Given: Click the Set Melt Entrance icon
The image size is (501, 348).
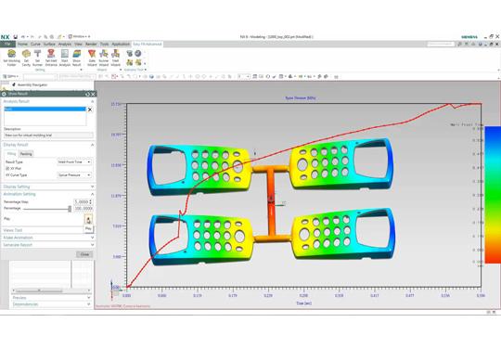Looking at the screenshot, I should pyautogui.click(x=51, y=58).
